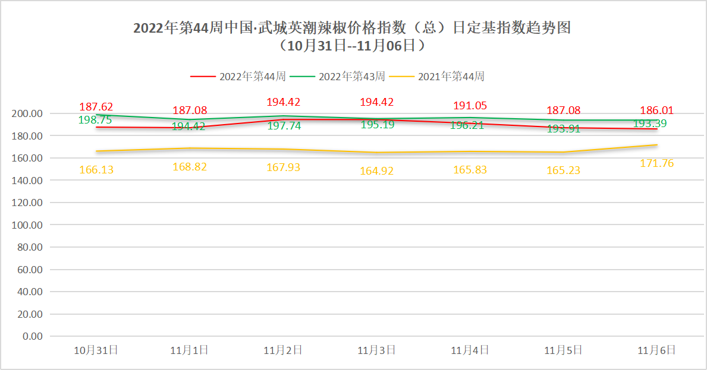Select the 2022年第43周 legend text
The image size is (707, 370).
pyautogui.click(x=351, y=77)
